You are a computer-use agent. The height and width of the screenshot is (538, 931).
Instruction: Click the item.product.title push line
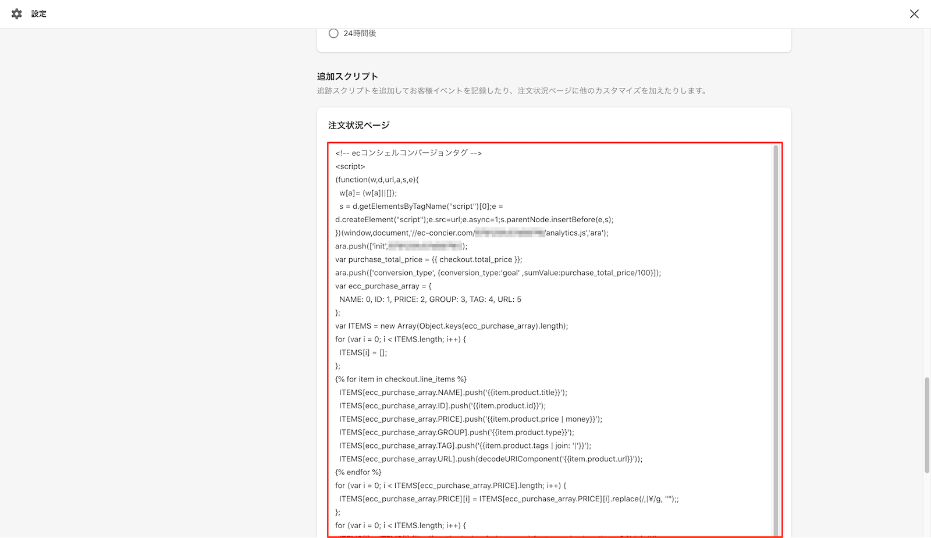point(453,393)
